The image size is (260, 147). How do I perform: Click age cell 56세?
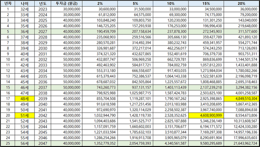coord(24,143)
